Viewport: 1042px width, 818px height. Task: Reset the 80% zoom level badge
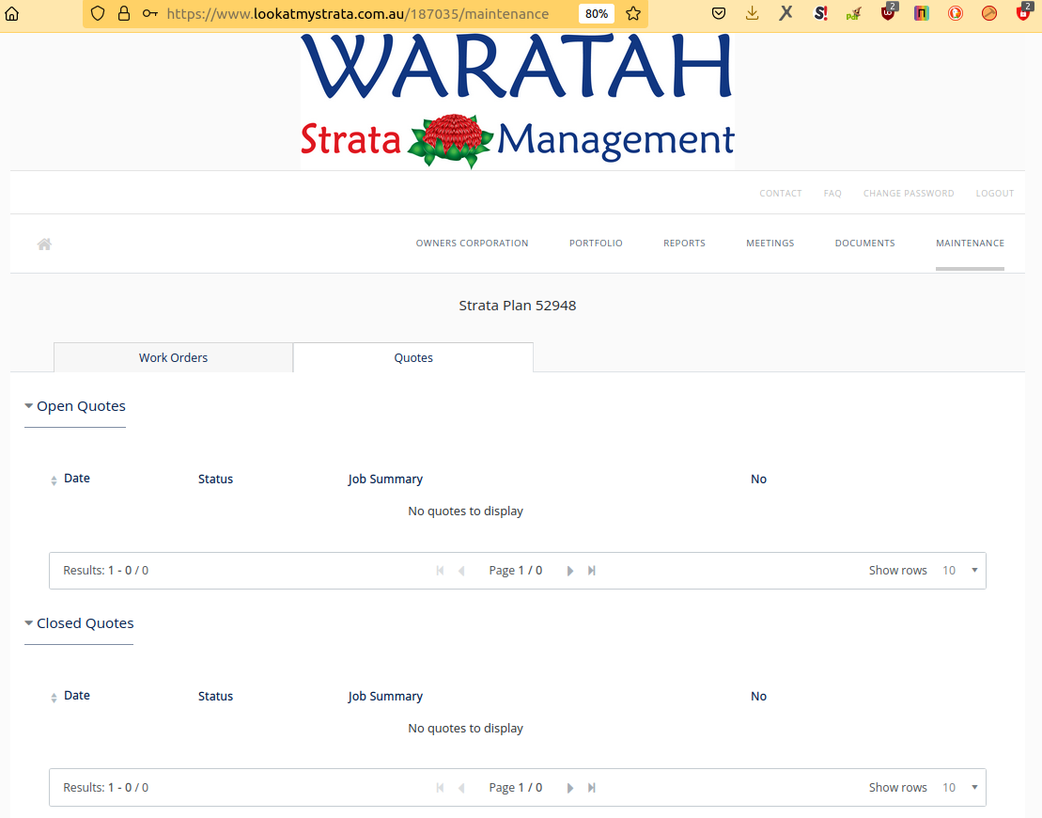pos(596,13)
